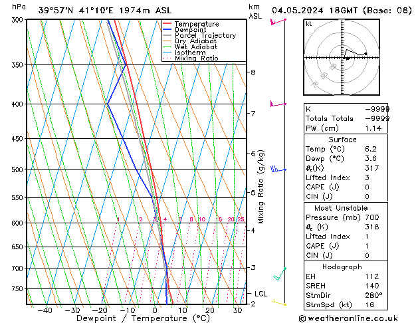Click the 'Dewpoint / Temperature (°C)' axis title

(144, 318)
